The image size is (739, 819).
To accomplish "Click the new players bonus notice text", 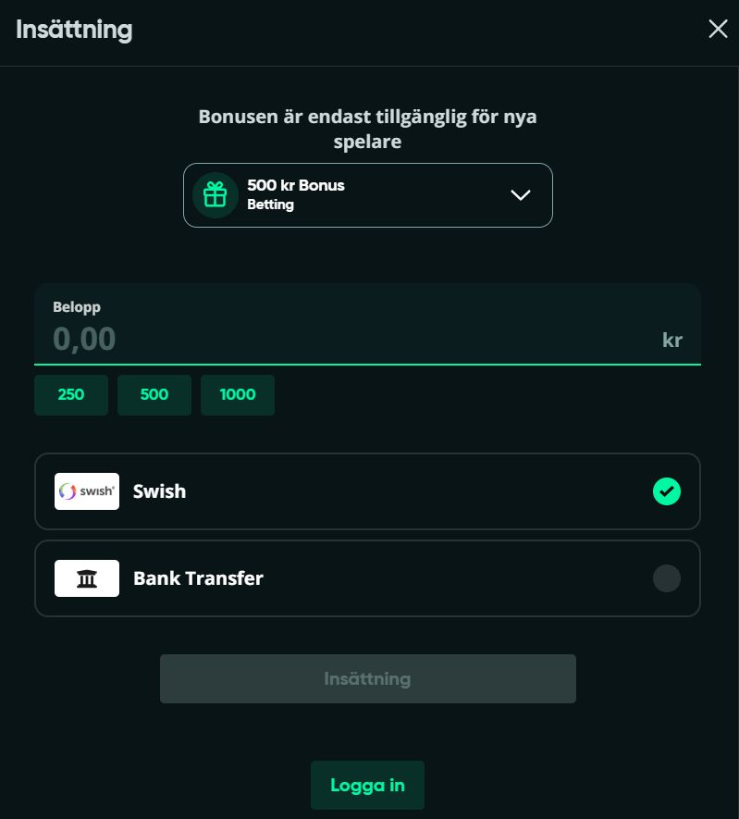I will [x=367, y=129].
